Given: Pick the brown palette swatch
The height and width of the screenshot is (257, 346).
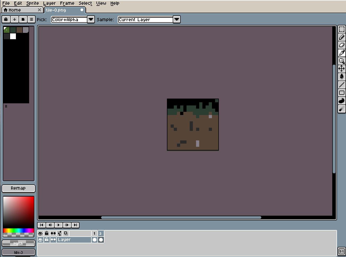Looking at the screenshot, I should (x=19, y=30).
